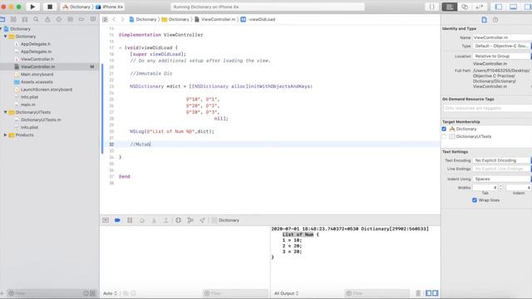The height and width of the screenshot is (299, 532).
Task: Open the Find navigator magnifier icon
Action: pyautogui.click(x=36, y=19)
